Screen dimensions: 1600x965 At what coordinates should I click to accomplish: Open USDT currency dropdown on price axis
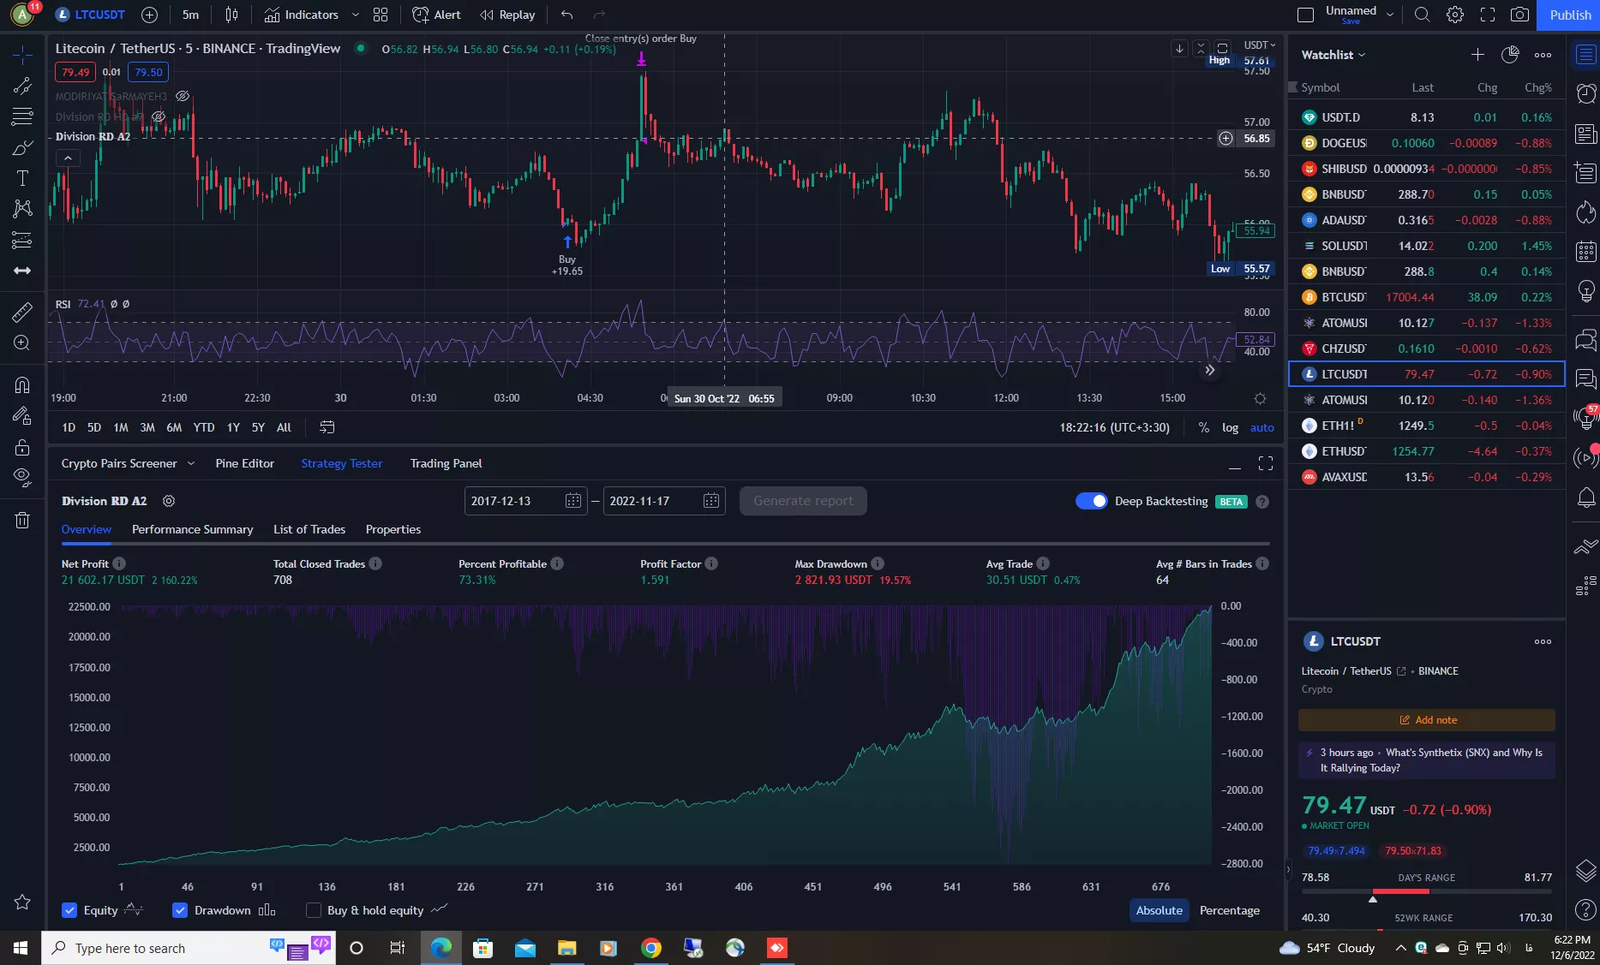1259,45
